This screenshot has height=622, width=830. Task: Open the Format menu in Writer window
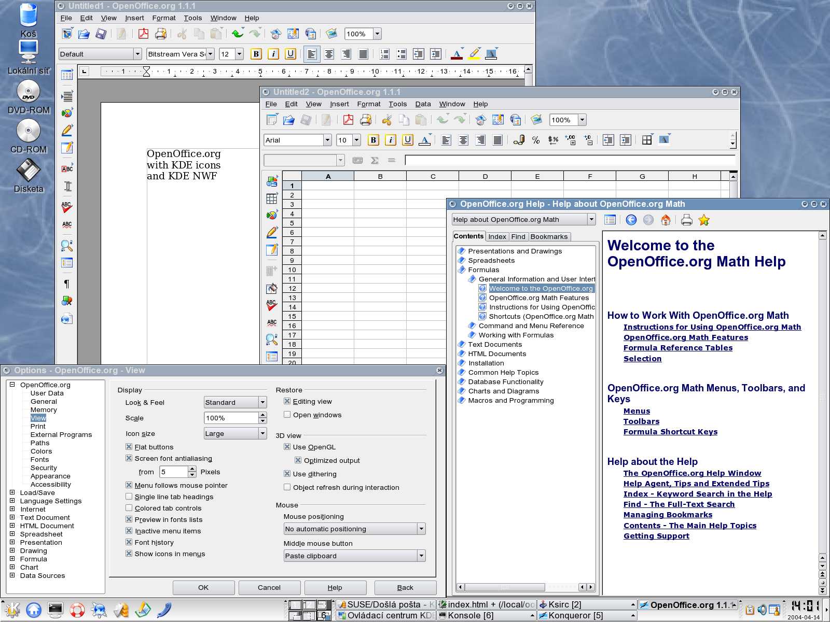point(164,18)
